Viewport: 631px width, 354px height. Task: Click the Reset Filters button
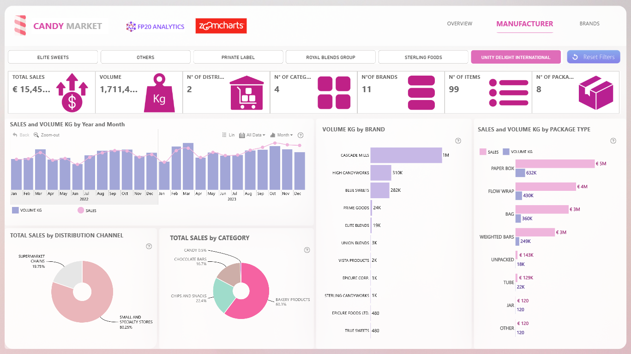(x=594, y=57)
